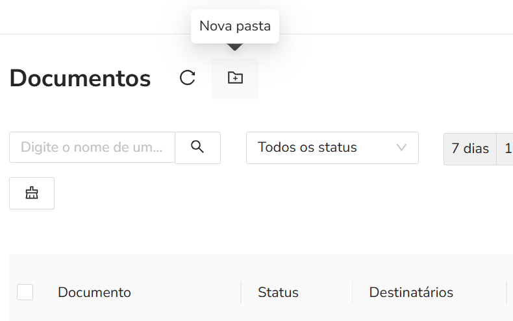This screenshot has width=513, height=321.
Task: Click the refresh documents icon
Action: 187,78
